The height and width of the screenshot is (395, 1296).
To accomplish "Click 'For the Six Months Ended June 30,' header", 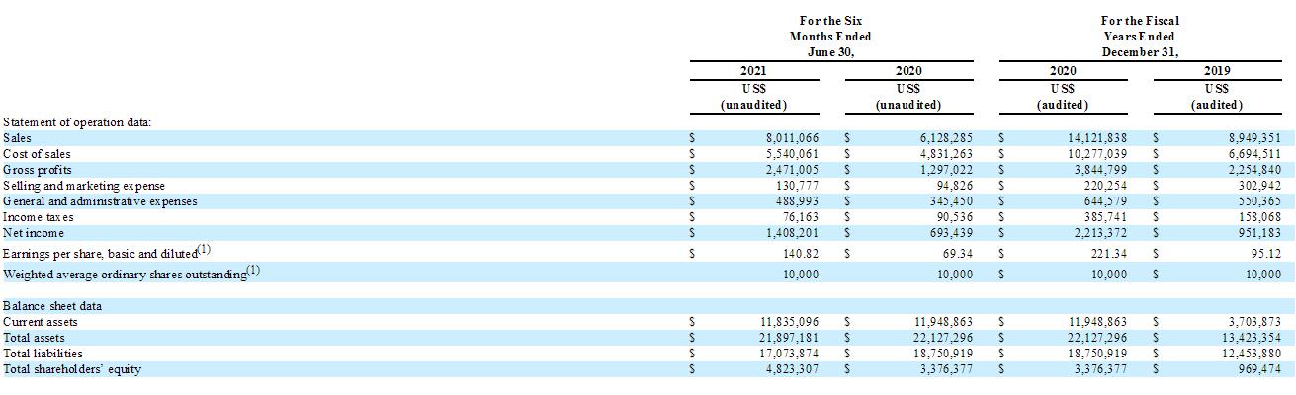I will pyautogui.click(x=830, y=37).
